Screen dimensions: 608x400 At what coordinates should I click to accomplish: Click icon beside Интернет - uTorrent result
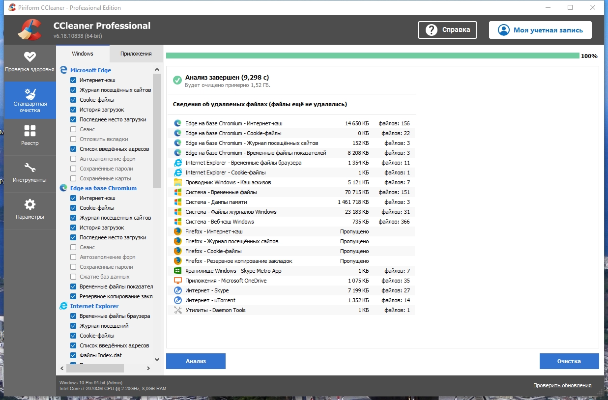click(177, 300)
